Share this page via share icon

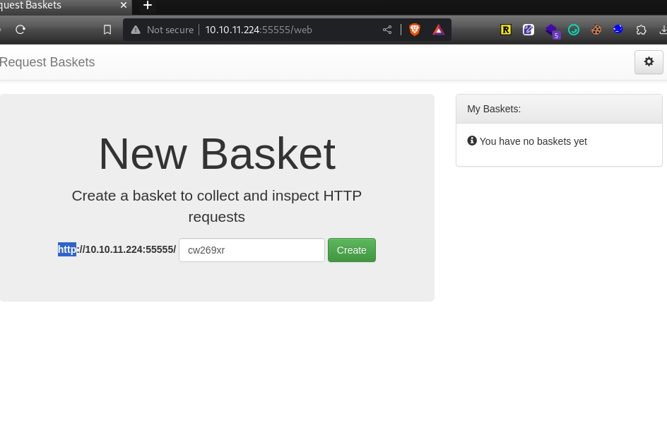coord(387,30)
